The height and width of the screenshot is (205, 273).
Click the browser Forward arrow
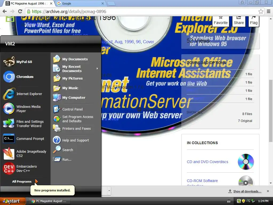(12, 11)
